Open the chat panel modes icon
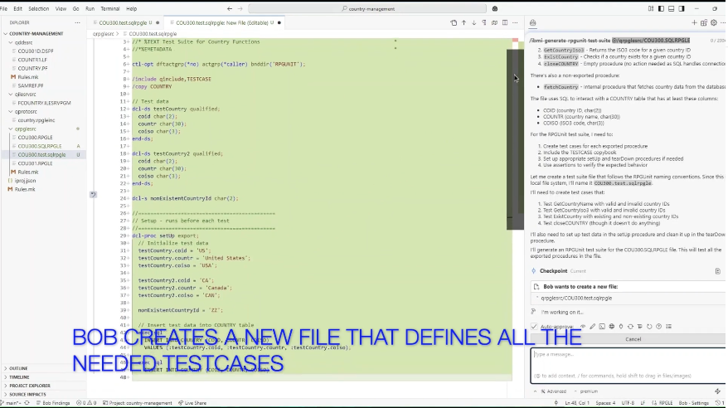The width and height of the screenshot is (728, 408). 704,22
